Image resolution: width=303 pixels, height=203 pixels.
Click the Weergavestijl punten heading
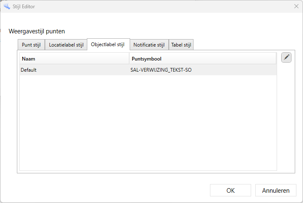pos(37,31)
